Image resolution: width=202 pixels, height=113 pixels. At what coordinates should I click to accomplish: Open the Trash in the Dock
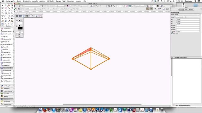(x=162, y=110)
